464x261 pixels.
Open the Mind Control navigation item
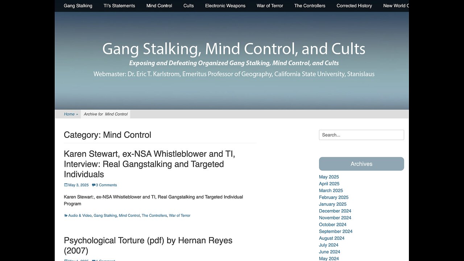pyautogui.click(x=159, y=6)
